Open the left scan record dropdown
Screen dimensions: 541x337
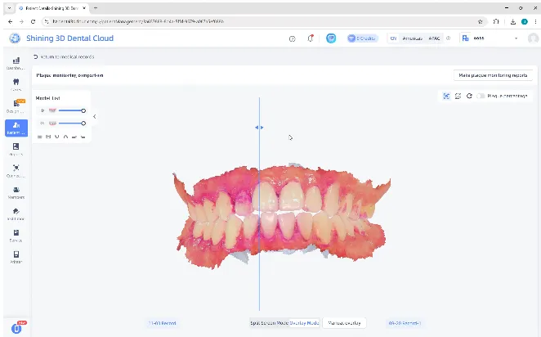(162, 323)
